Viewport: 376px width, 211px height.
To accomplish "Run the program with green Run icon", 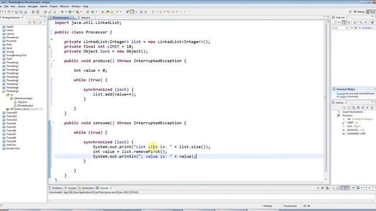I will point(70,12).
